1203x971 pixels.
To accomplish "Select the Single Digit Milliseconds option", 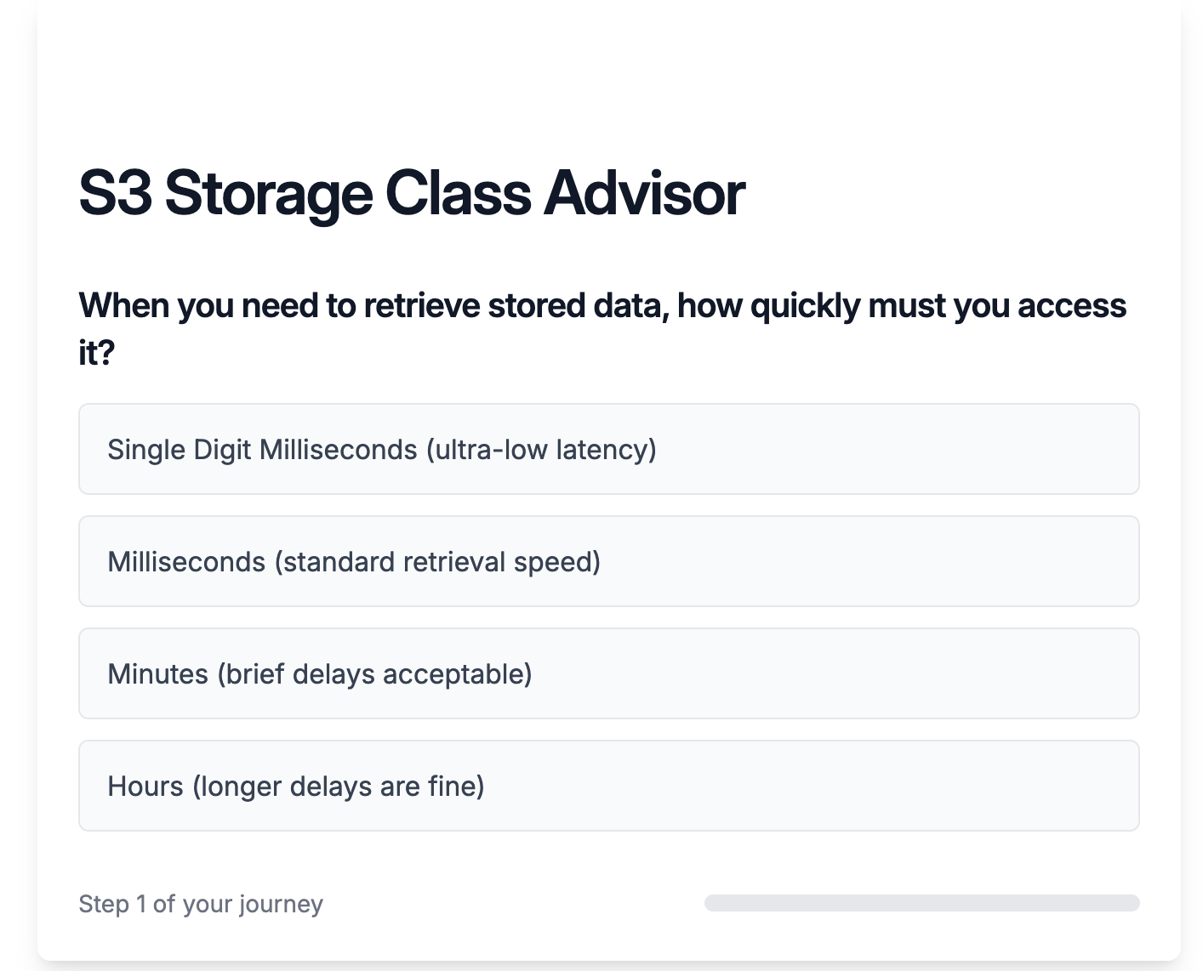I will coord(609,449).
